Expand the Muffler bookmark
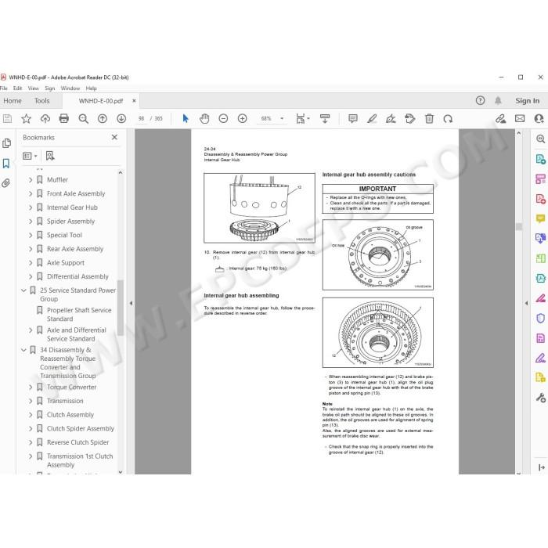The image size is (548, 548). pyautogui.click(x=31, y=180)
